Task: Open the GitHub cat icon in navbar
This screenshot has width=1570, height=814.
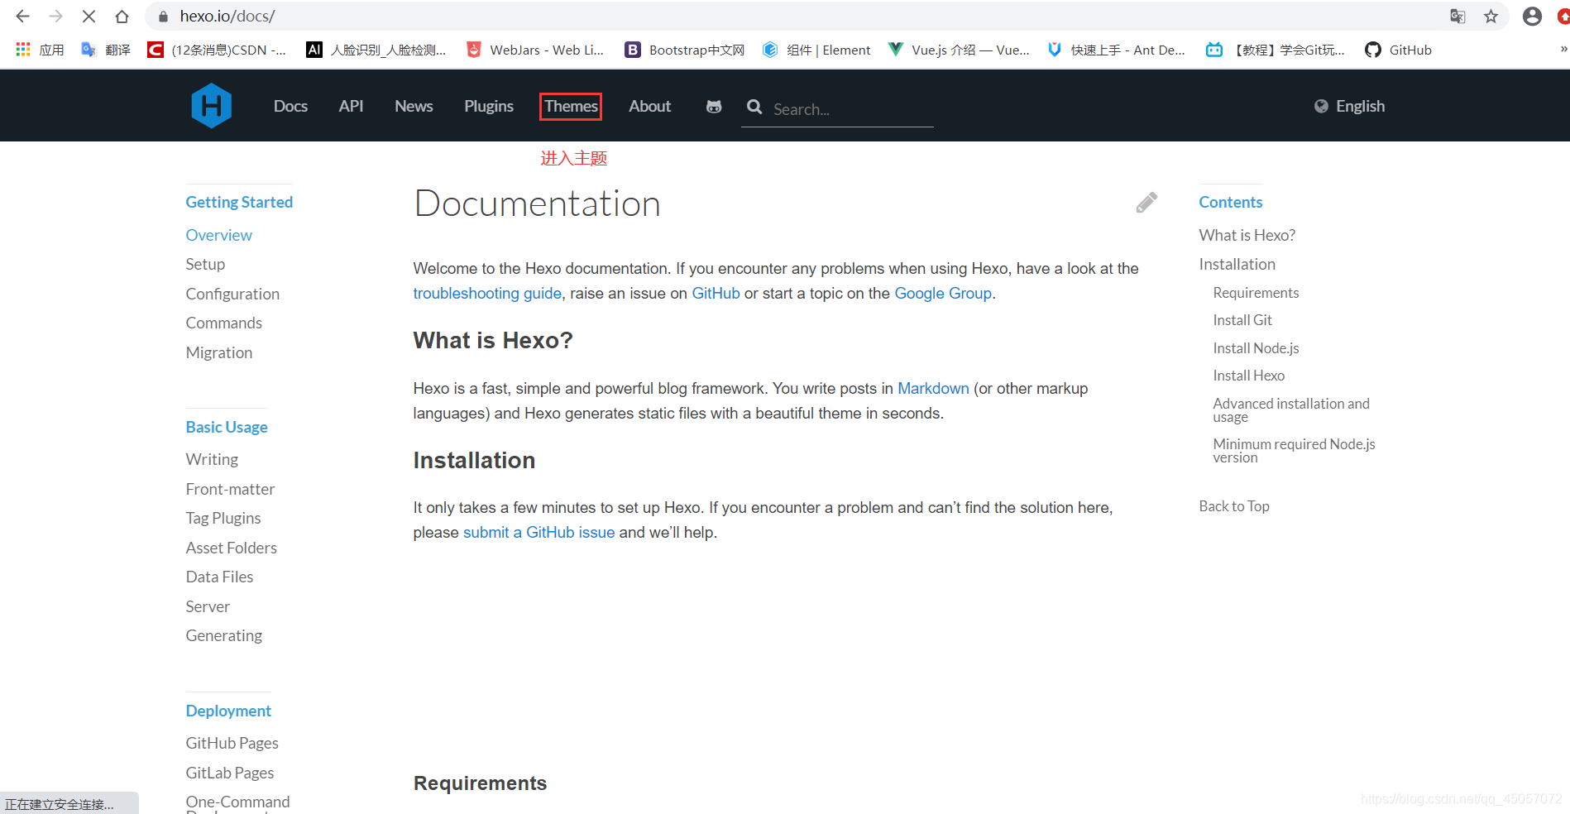Action: point(714,107)
